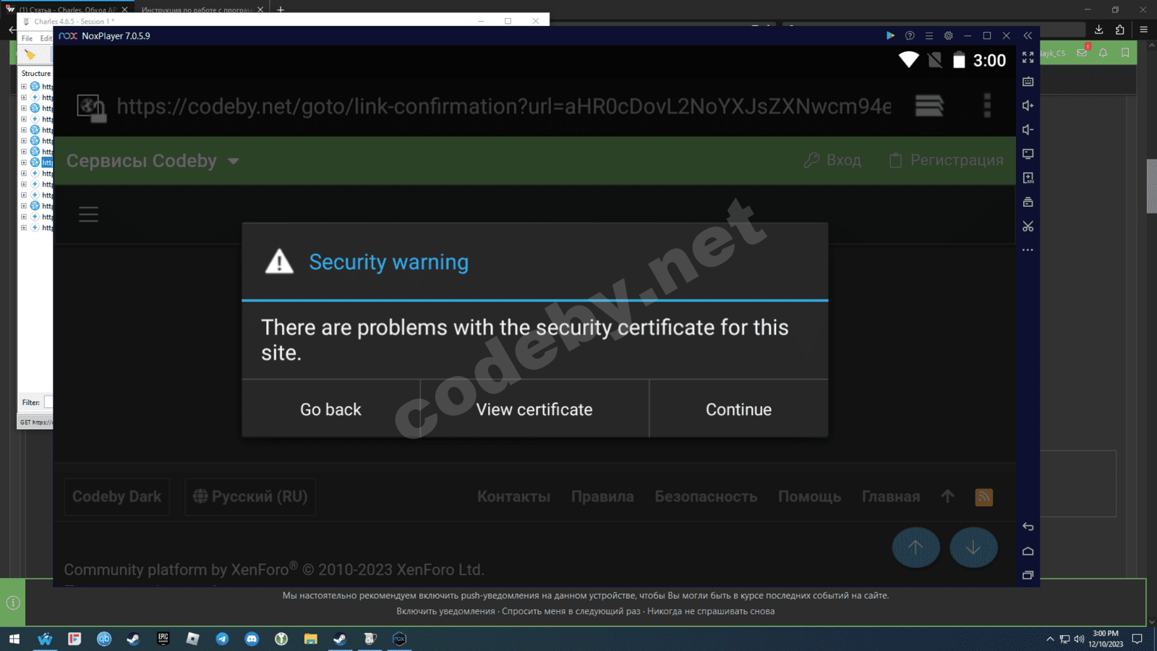Click the RSS feed icon in page footer
This screenshot has height=651, width=1157.
[x=984, y=497]
